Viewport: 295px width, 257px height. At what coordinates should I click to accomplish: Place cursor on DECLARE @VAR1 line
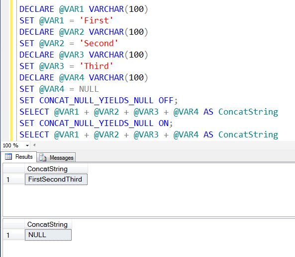[x=84, y=9]
